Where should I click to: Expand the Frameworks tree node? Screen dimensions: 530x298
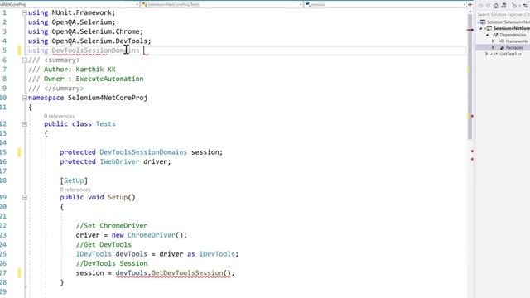494,41
